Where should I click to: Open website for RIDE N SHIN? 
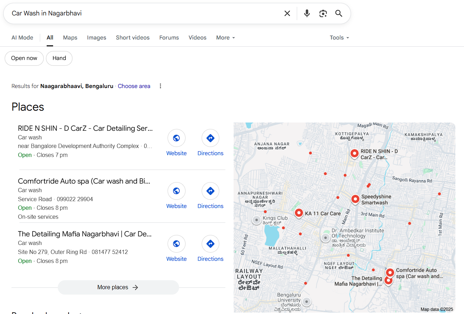tap(176, 143)
